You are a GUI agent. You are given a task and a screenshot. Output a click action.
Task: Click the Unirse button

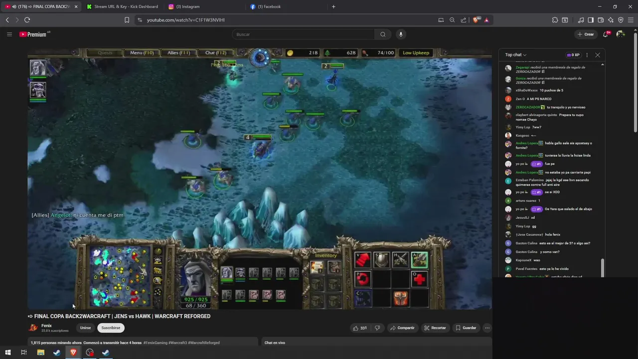(x=86, y=328)
